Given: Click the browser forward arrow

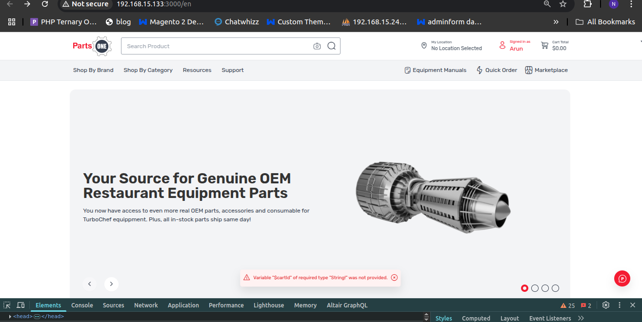Looking at the screenshot, I should click(x=27, y=4).
